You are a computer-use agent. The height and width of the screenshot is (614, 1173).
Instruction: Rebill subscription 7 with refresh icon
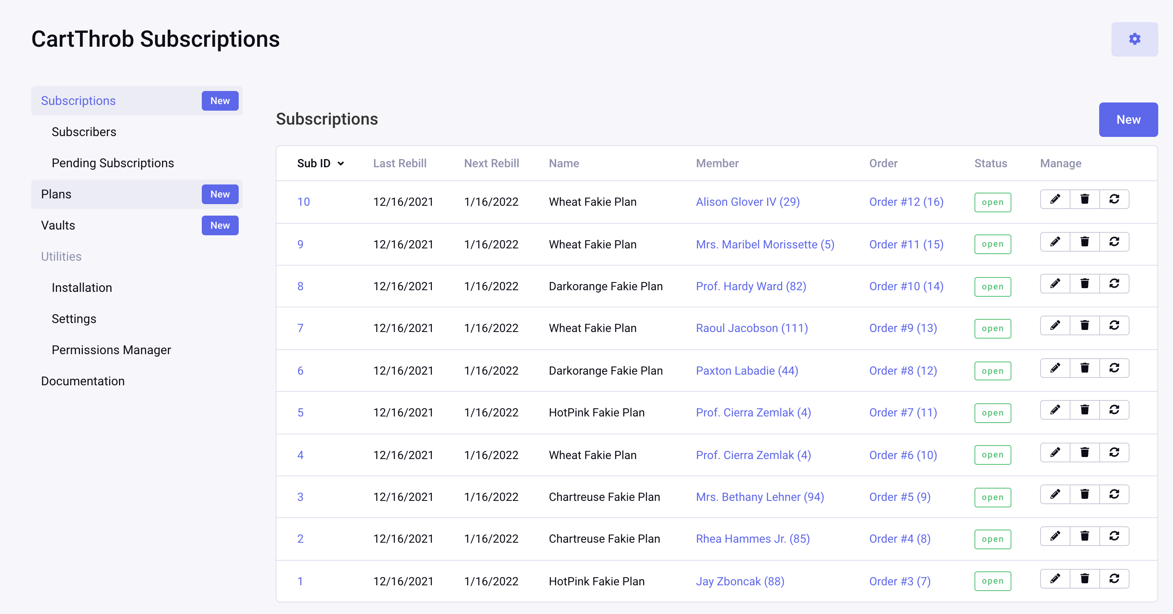(1114, 325)
